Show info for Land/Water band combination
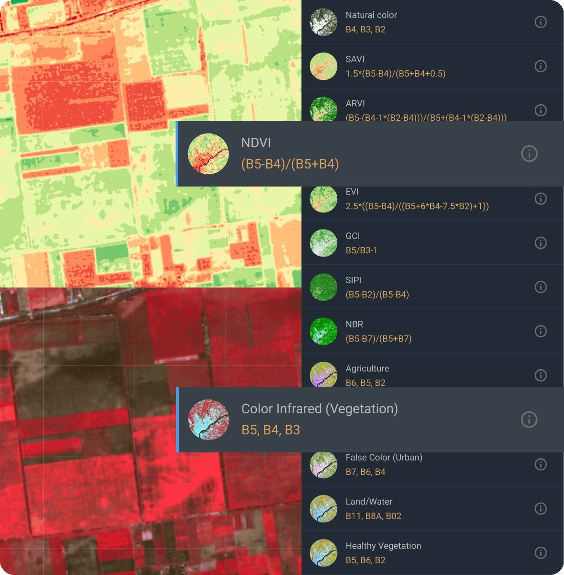The height and width of the screenshot is (575, 564). (x=541, y=509)
